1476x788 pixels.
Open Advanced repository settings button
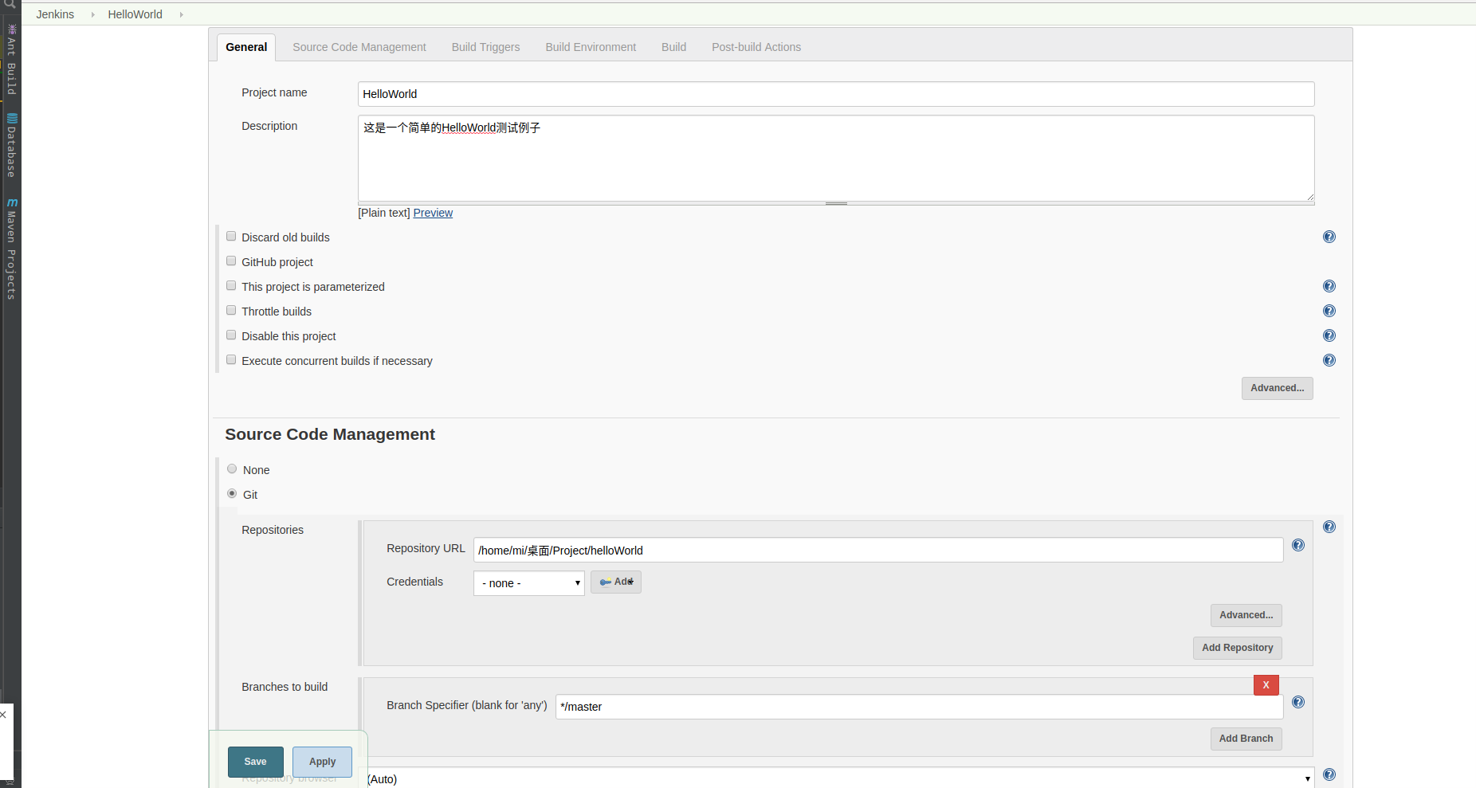click(1246, 615)
